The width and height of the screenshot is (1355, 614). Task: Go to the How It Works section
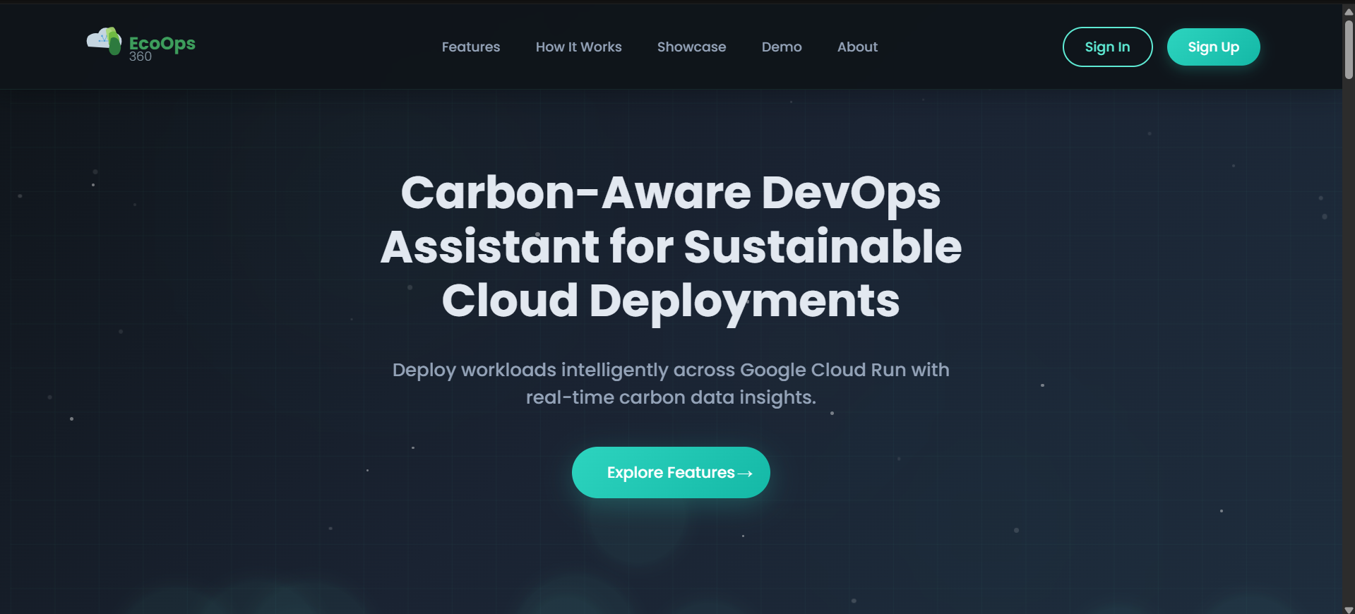point(578,47)
